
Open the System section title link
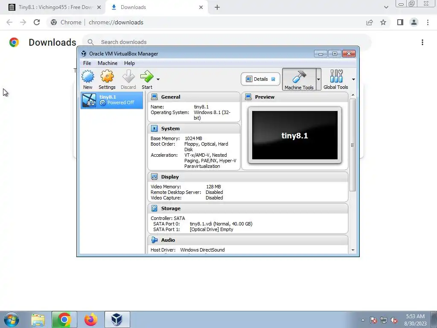[x=170, y=129]
